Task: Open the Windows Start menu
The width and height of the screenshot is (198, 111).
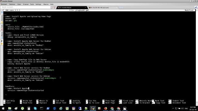Action: [x=3, y=108]
